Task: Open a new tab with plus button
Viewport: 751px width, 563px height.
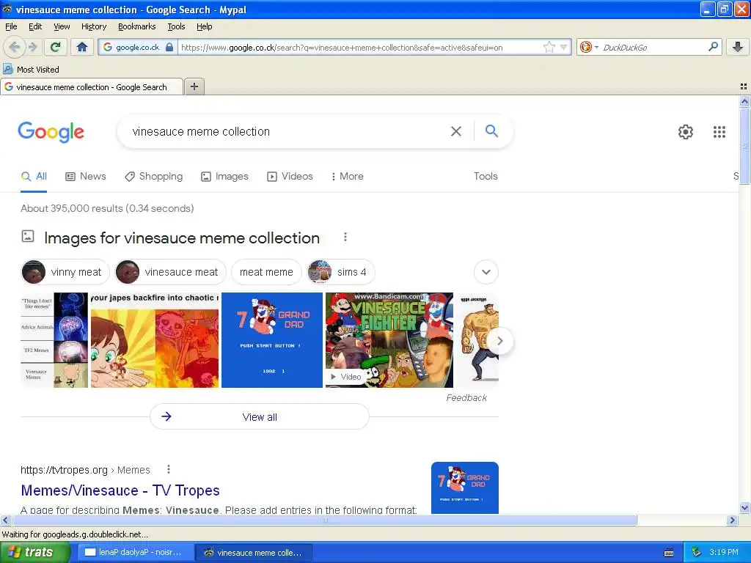Action: point(194,87)
